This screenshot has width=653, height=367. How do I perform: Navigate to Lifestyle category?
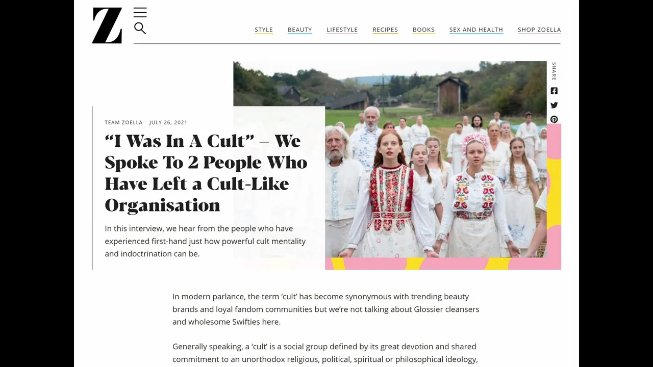pyautogui.click(x=342, y=30)
